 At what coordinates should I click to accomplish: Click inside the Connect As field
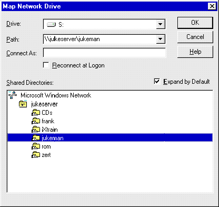click(104, 53)
